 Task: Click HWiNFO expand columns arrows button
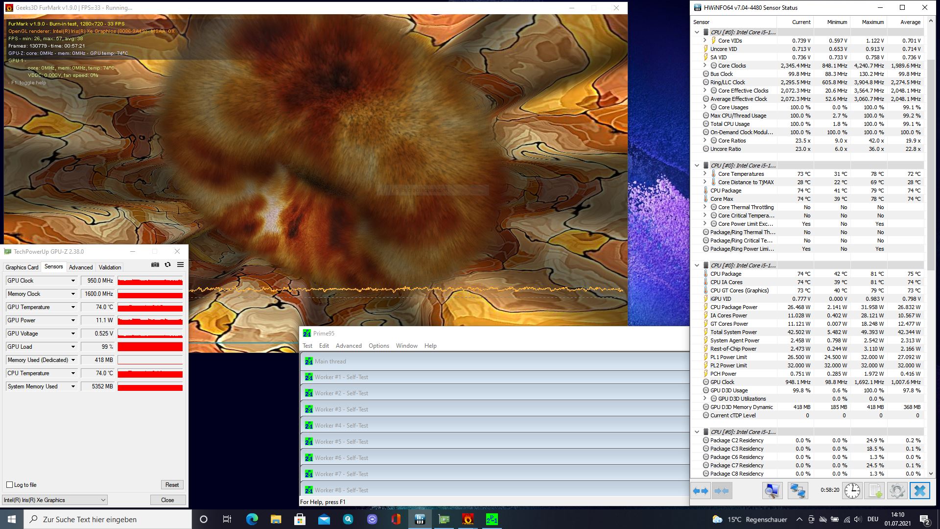701,490
